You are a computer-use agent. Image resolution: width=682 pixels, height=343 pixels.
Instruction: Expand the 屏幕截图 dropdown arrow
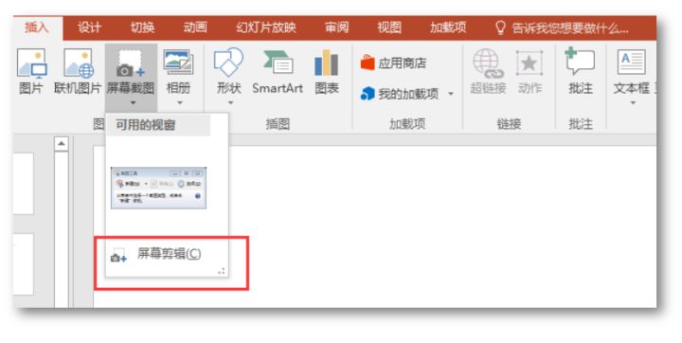tap(134, 103)
